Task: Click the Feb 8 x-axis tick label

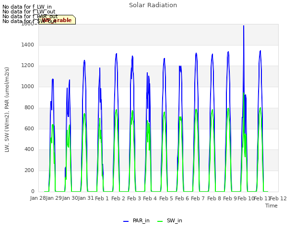Action: click(214, 198)
